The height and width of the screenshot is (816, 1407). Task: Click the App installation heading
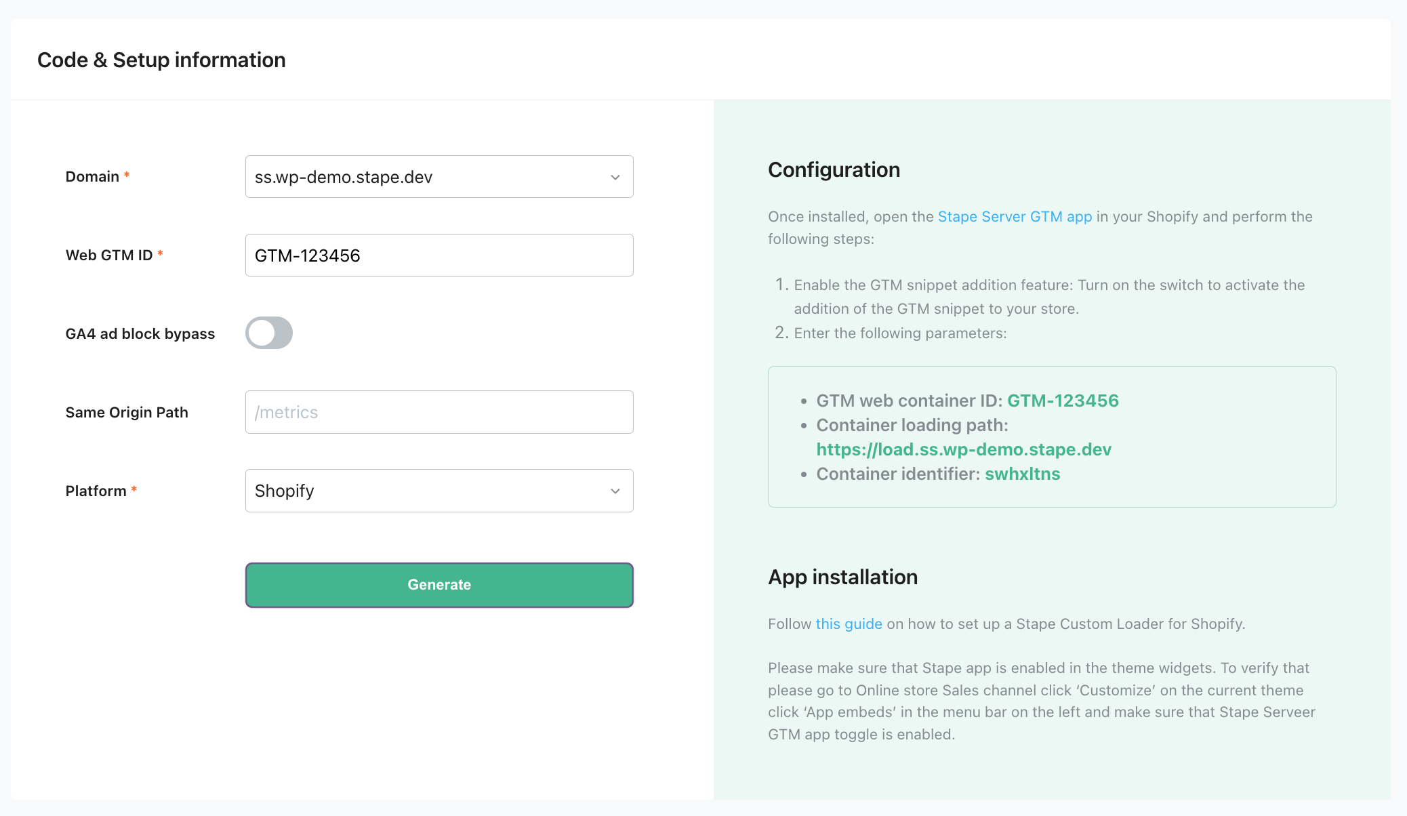842,577
